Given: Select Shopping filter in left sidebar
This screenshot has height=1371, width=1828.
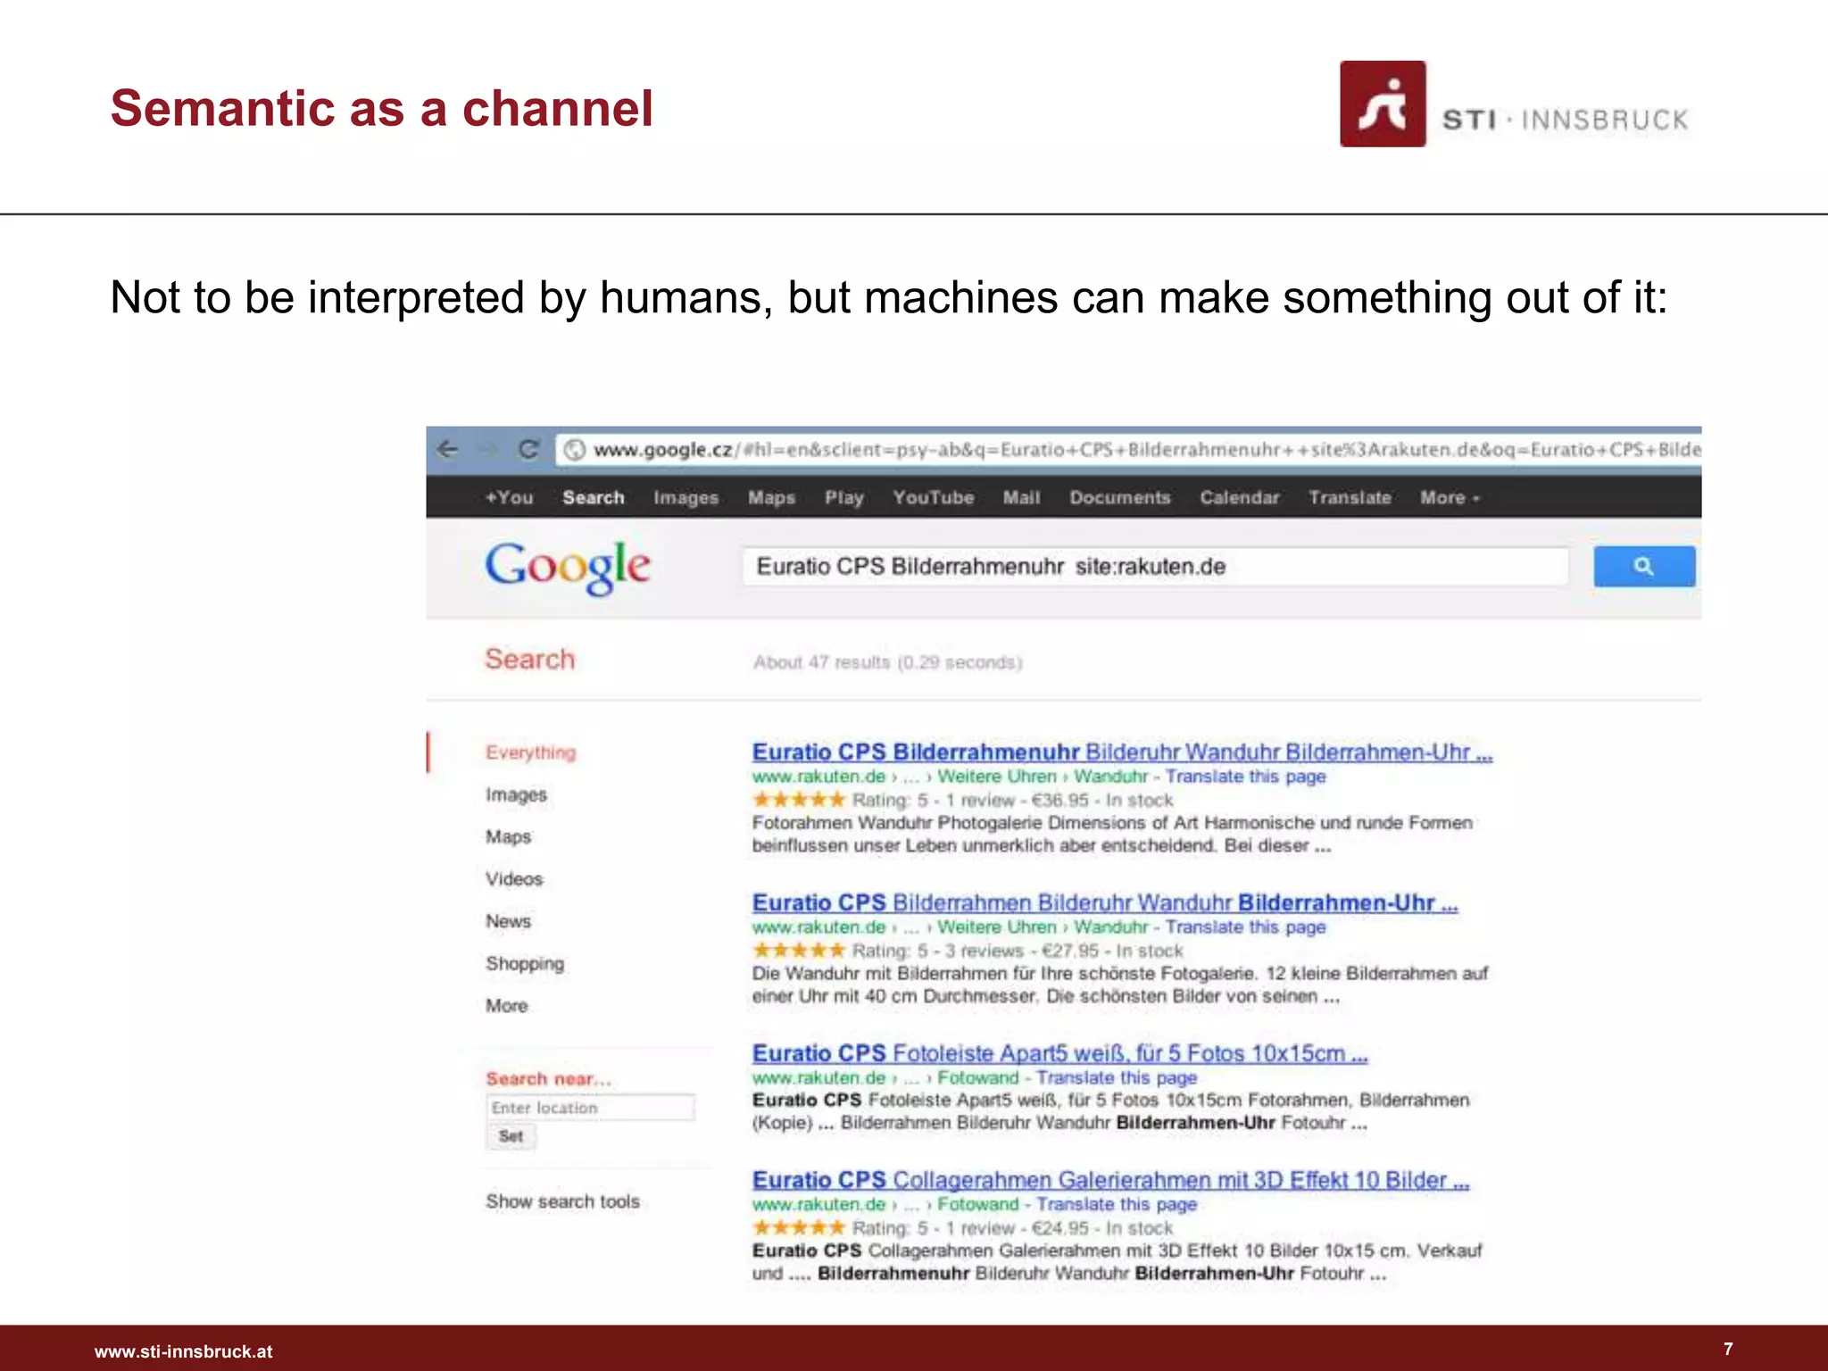Looking at the screenshot, I should [525, 963].
